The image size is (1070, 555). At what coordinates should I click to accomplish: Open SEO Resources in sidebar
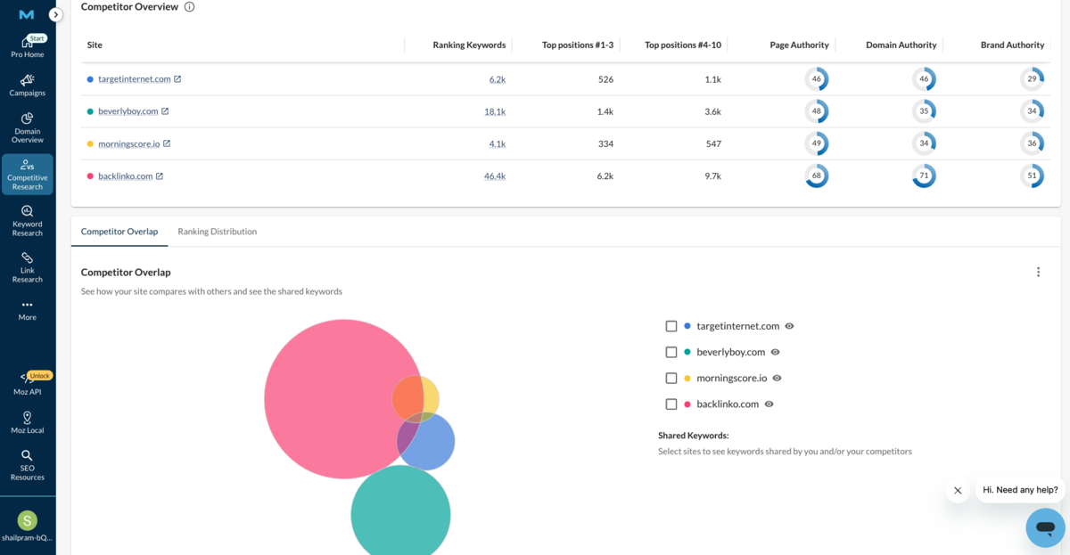[x=28, y=465]
